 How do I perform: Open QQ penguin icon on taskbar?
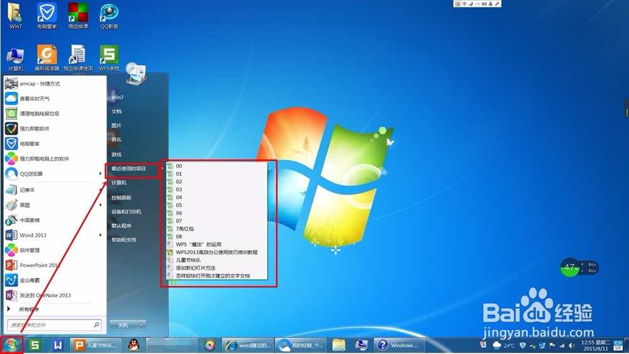[133, 345]
